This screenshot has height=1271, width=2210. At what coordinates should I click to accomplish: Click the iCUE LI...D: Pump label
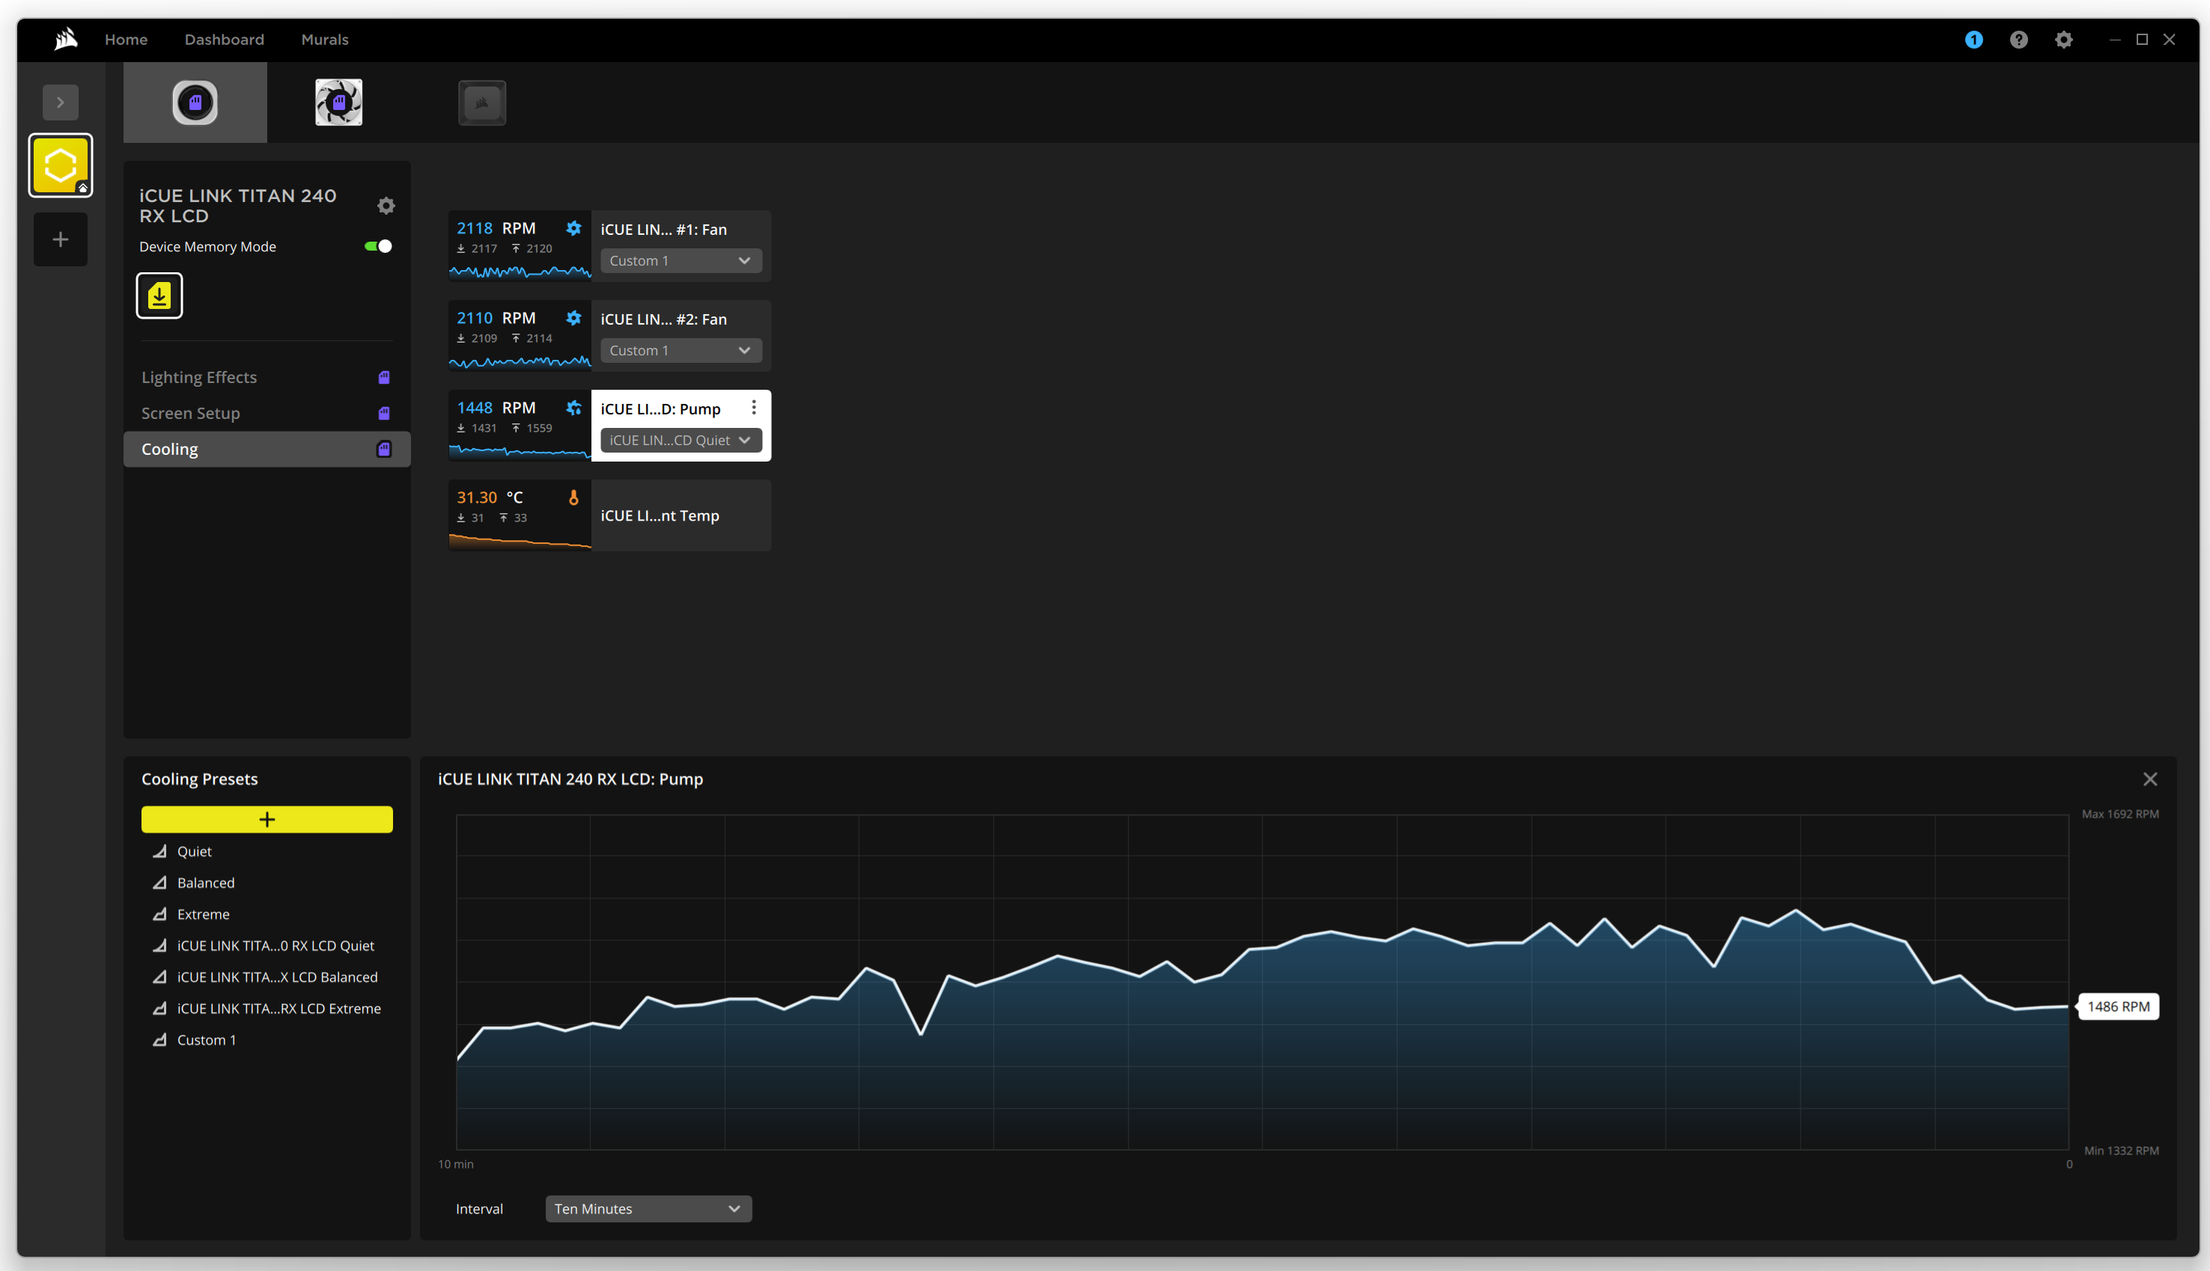(660, 409)
